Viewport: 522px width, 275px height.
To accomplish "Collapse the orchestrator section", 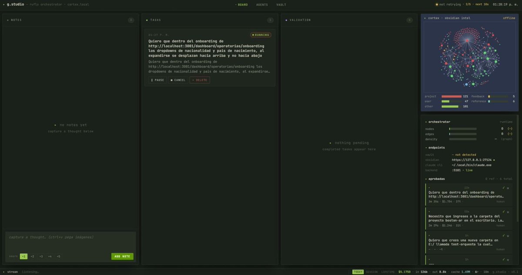I will 426,122.
